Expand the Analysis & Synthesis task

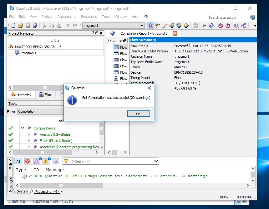(x=29, y=134)
